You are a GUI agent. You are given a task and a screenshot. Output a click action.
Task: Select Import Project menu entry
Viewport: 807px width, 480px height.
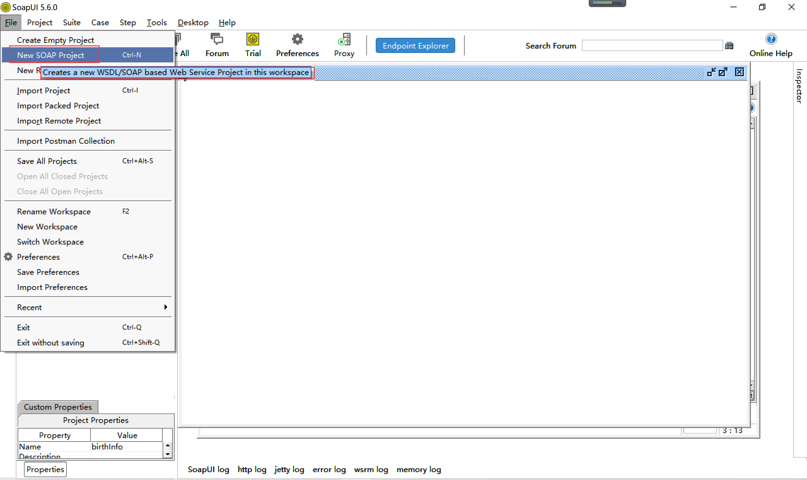pos(87,90)
